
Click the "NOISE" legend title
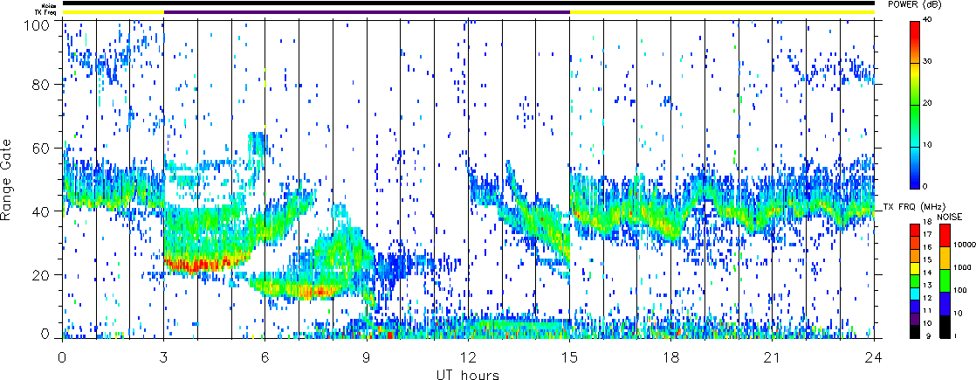tap(949, 217)
